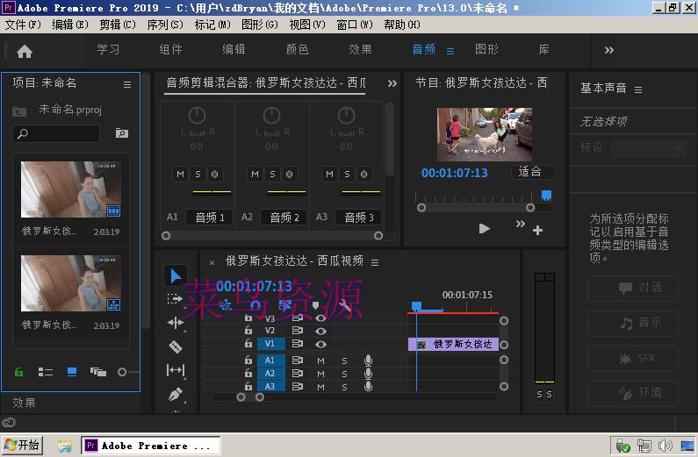Screen dimensions: 698x457
Task: Toggle sync lock on V1 track
Action: 297,344
